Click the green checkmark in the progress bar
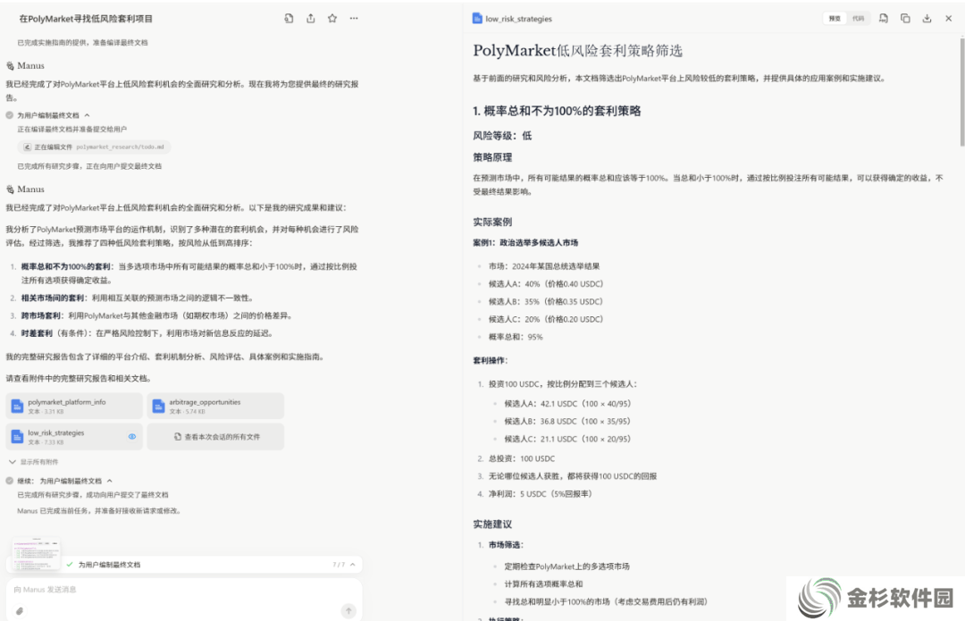This screenshot has width=965, height=621. pos(70,565)
